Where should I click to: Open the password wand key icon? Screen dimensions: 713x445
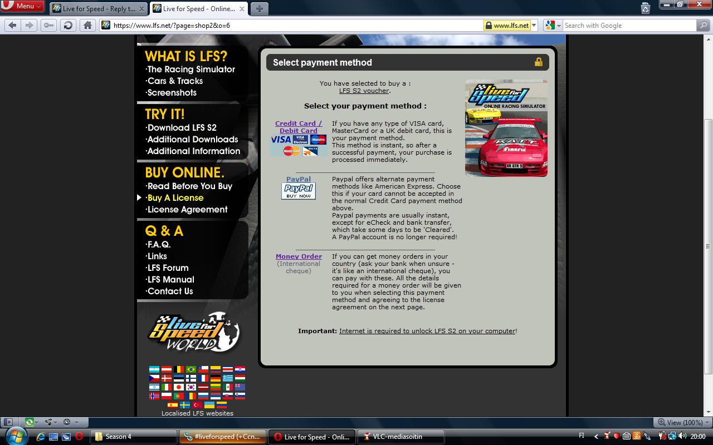click(x=48, y=25)
